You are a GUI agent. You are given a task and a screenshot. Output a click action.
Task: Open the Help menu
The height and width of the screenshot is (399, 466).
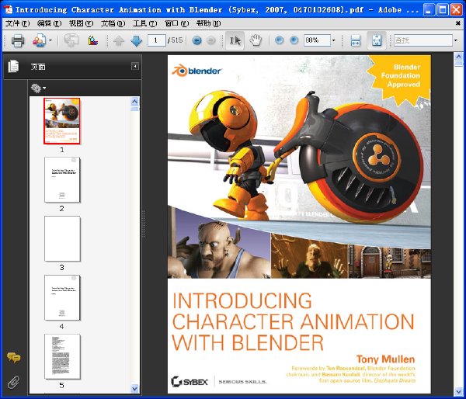click(x=208, y=23)
